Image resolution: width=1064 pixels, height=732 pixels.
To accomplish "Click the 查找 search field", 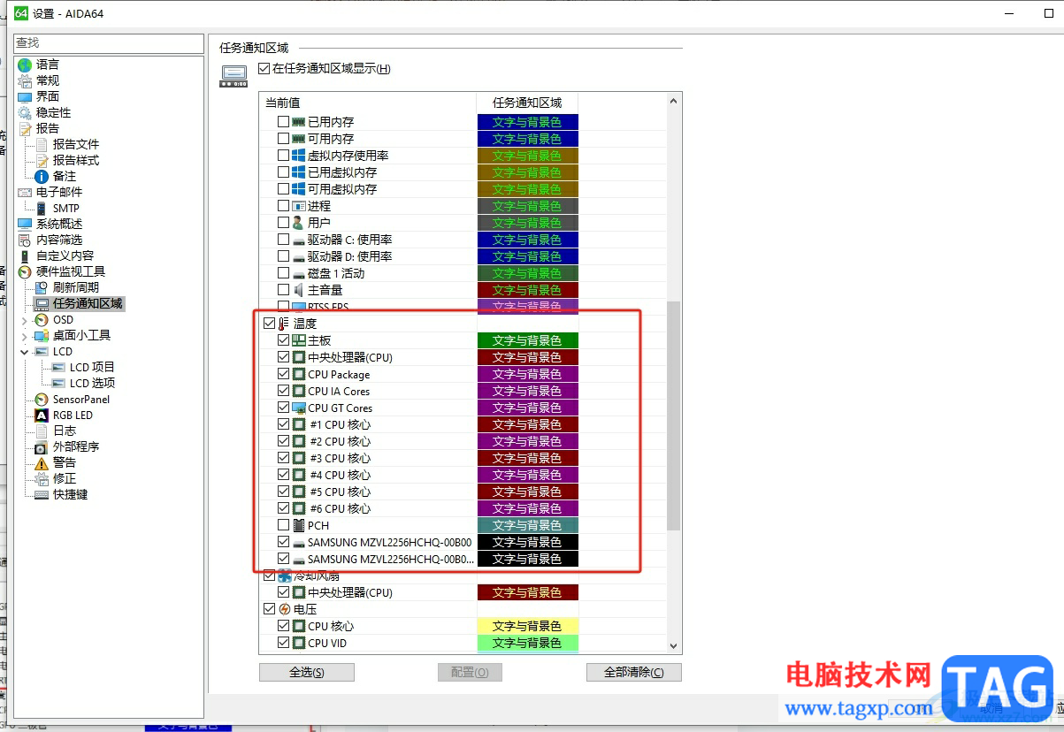I will click(x=108, y=42).
